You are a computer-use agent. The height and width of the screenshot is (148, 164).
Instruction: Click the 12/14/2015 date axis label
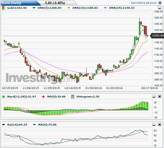[x=72, y=88]
